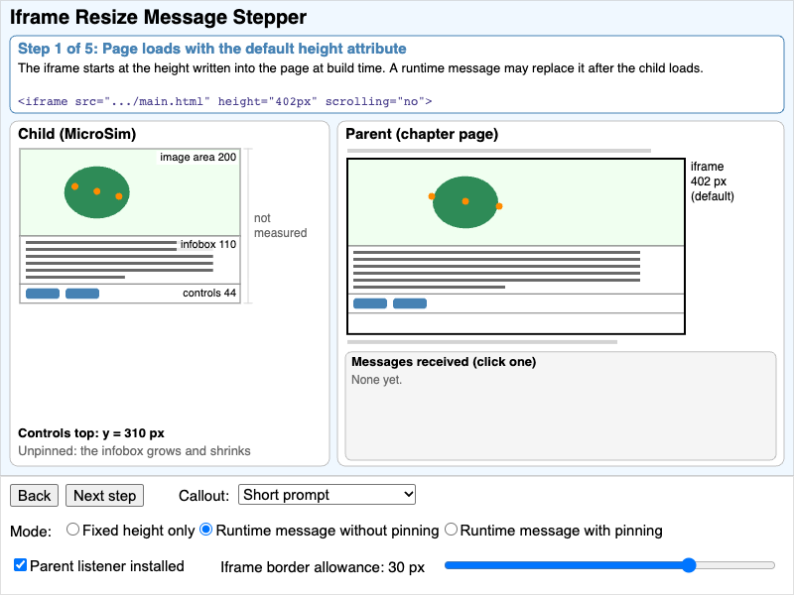Click the None yet message text
794x597 pixels.
[x=376, y=380]
